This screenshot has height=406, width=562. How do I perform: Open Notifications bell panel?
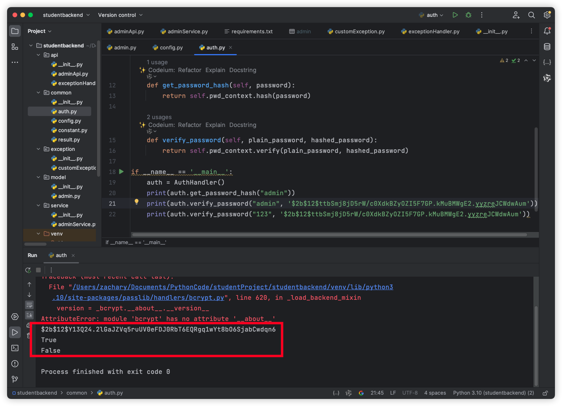pyautogui.click(x=547, y=31)
